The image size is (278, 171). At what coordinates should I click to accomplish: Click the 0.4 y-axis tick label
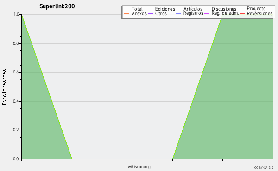pos(16,101)
